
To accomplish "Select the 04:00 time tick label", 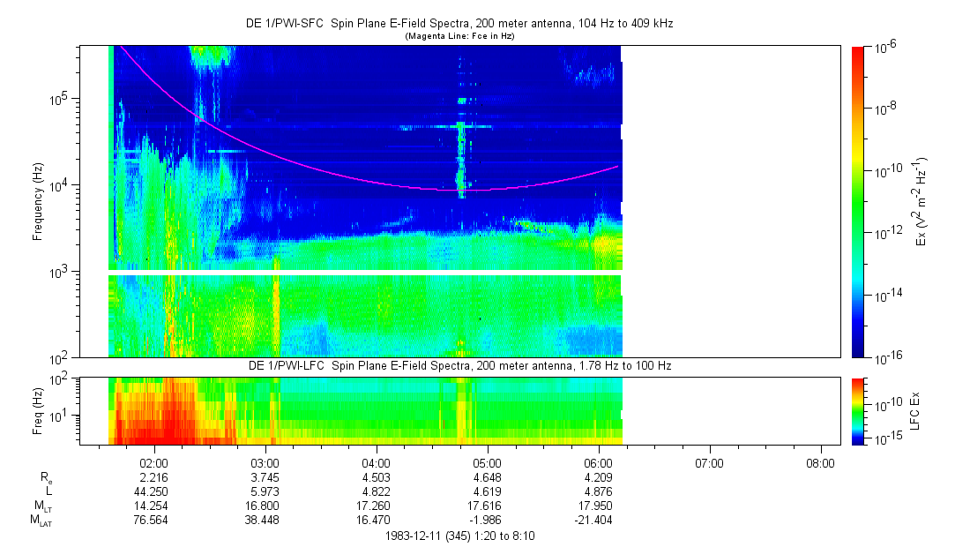I will pos(377,463).
